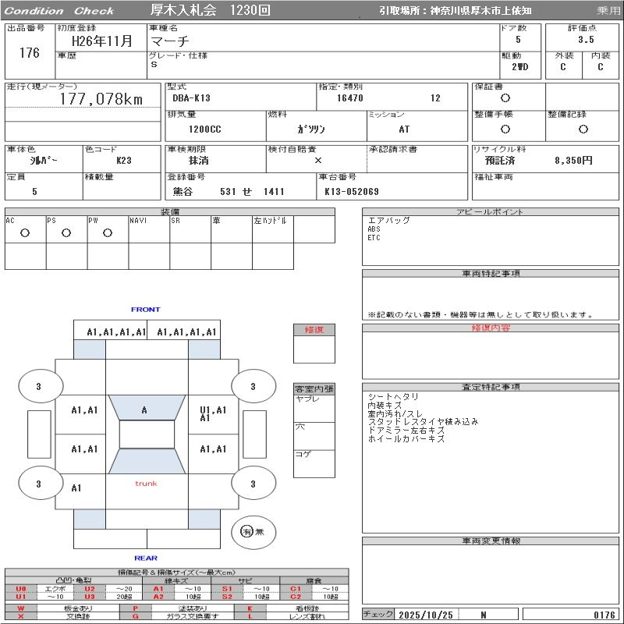Select the circled 有 spare tire mark
624x624 pixels.
tap(247, 531)
